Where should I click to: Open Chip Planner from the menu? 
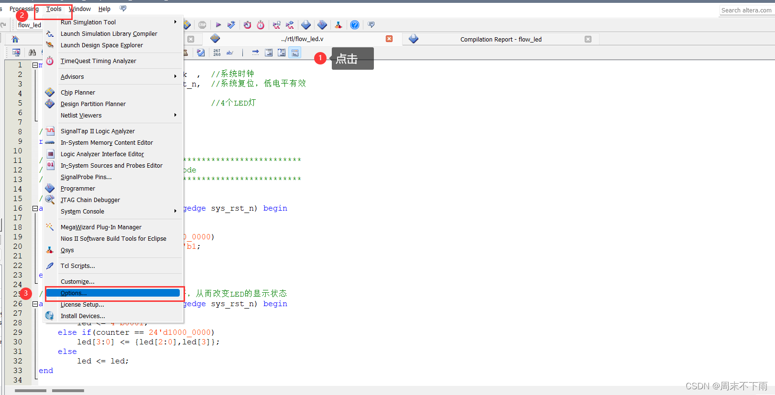(x=113, y=92)
